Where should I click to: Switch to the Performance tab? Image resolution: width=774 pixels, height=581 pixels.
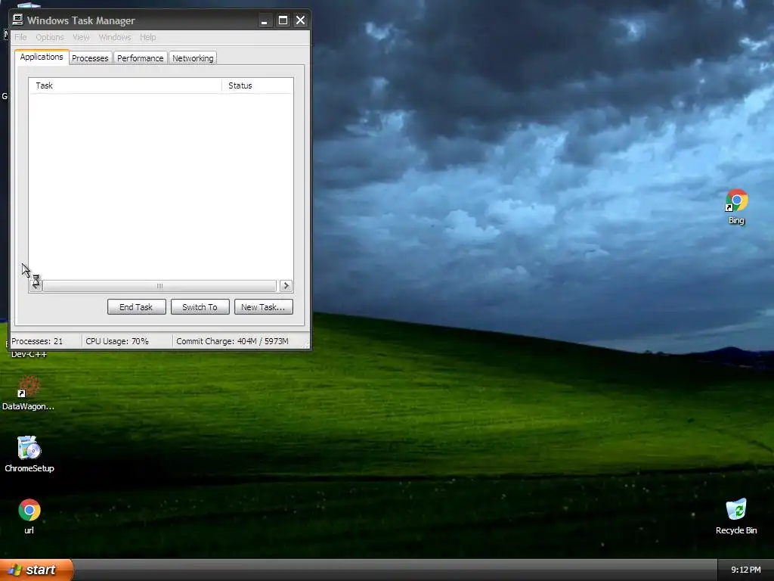coord(140,58)
